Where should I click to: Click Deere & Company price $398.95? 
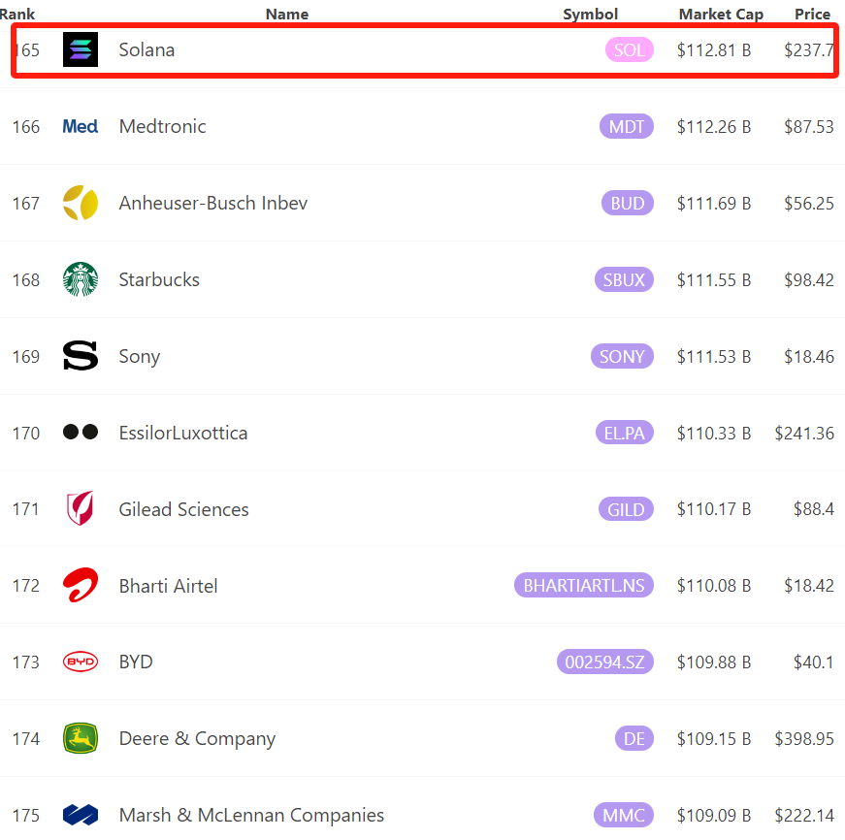point(804,739)
